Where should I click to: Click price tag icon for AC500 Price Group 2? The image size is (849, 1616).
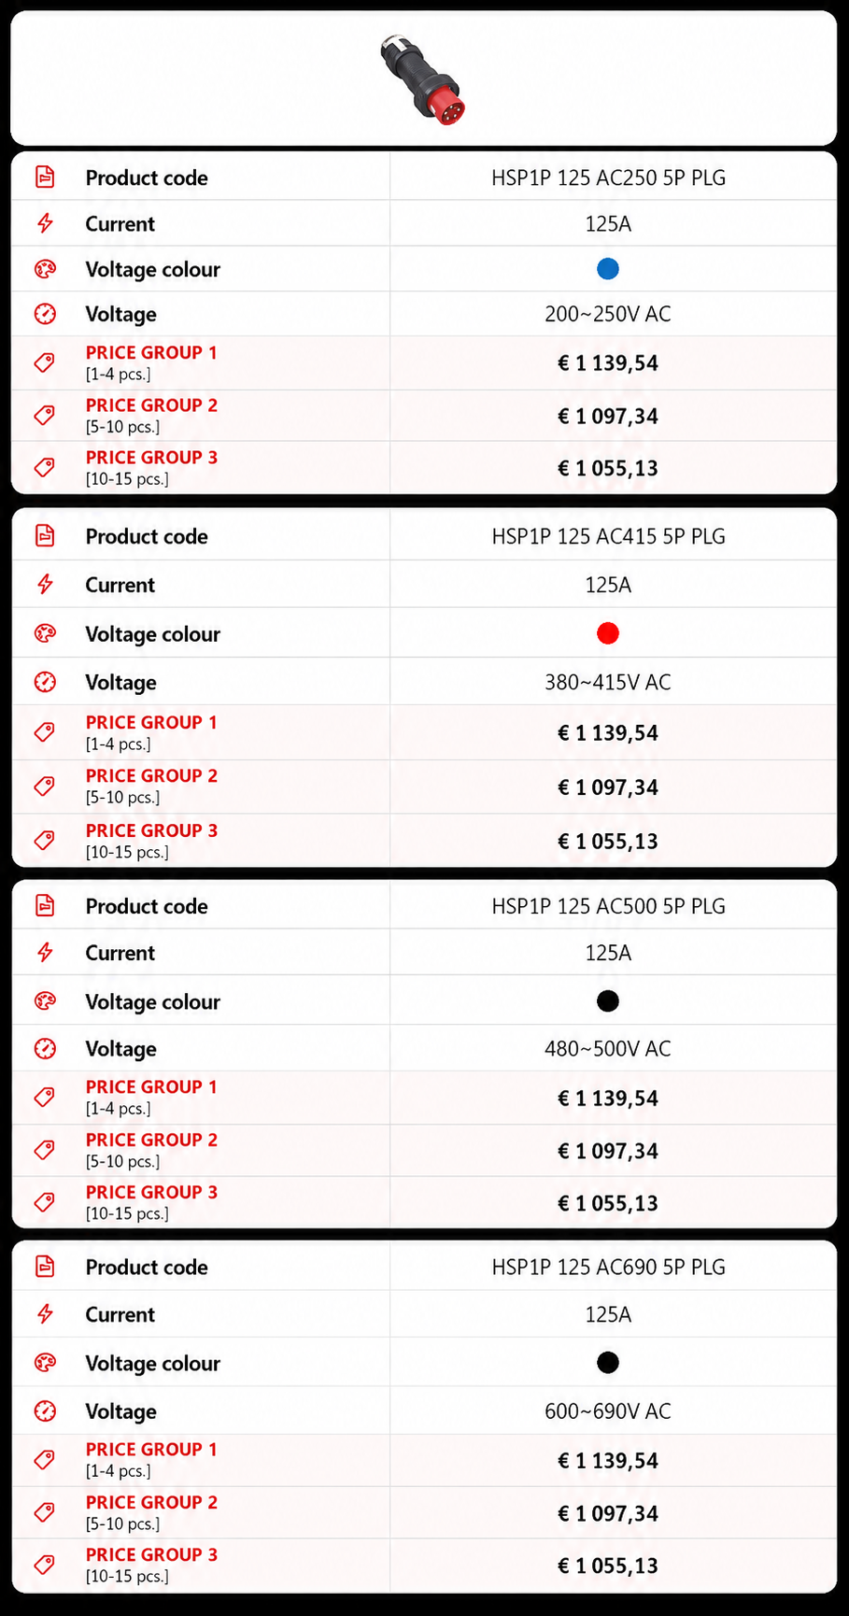(x=45, y=1150)
